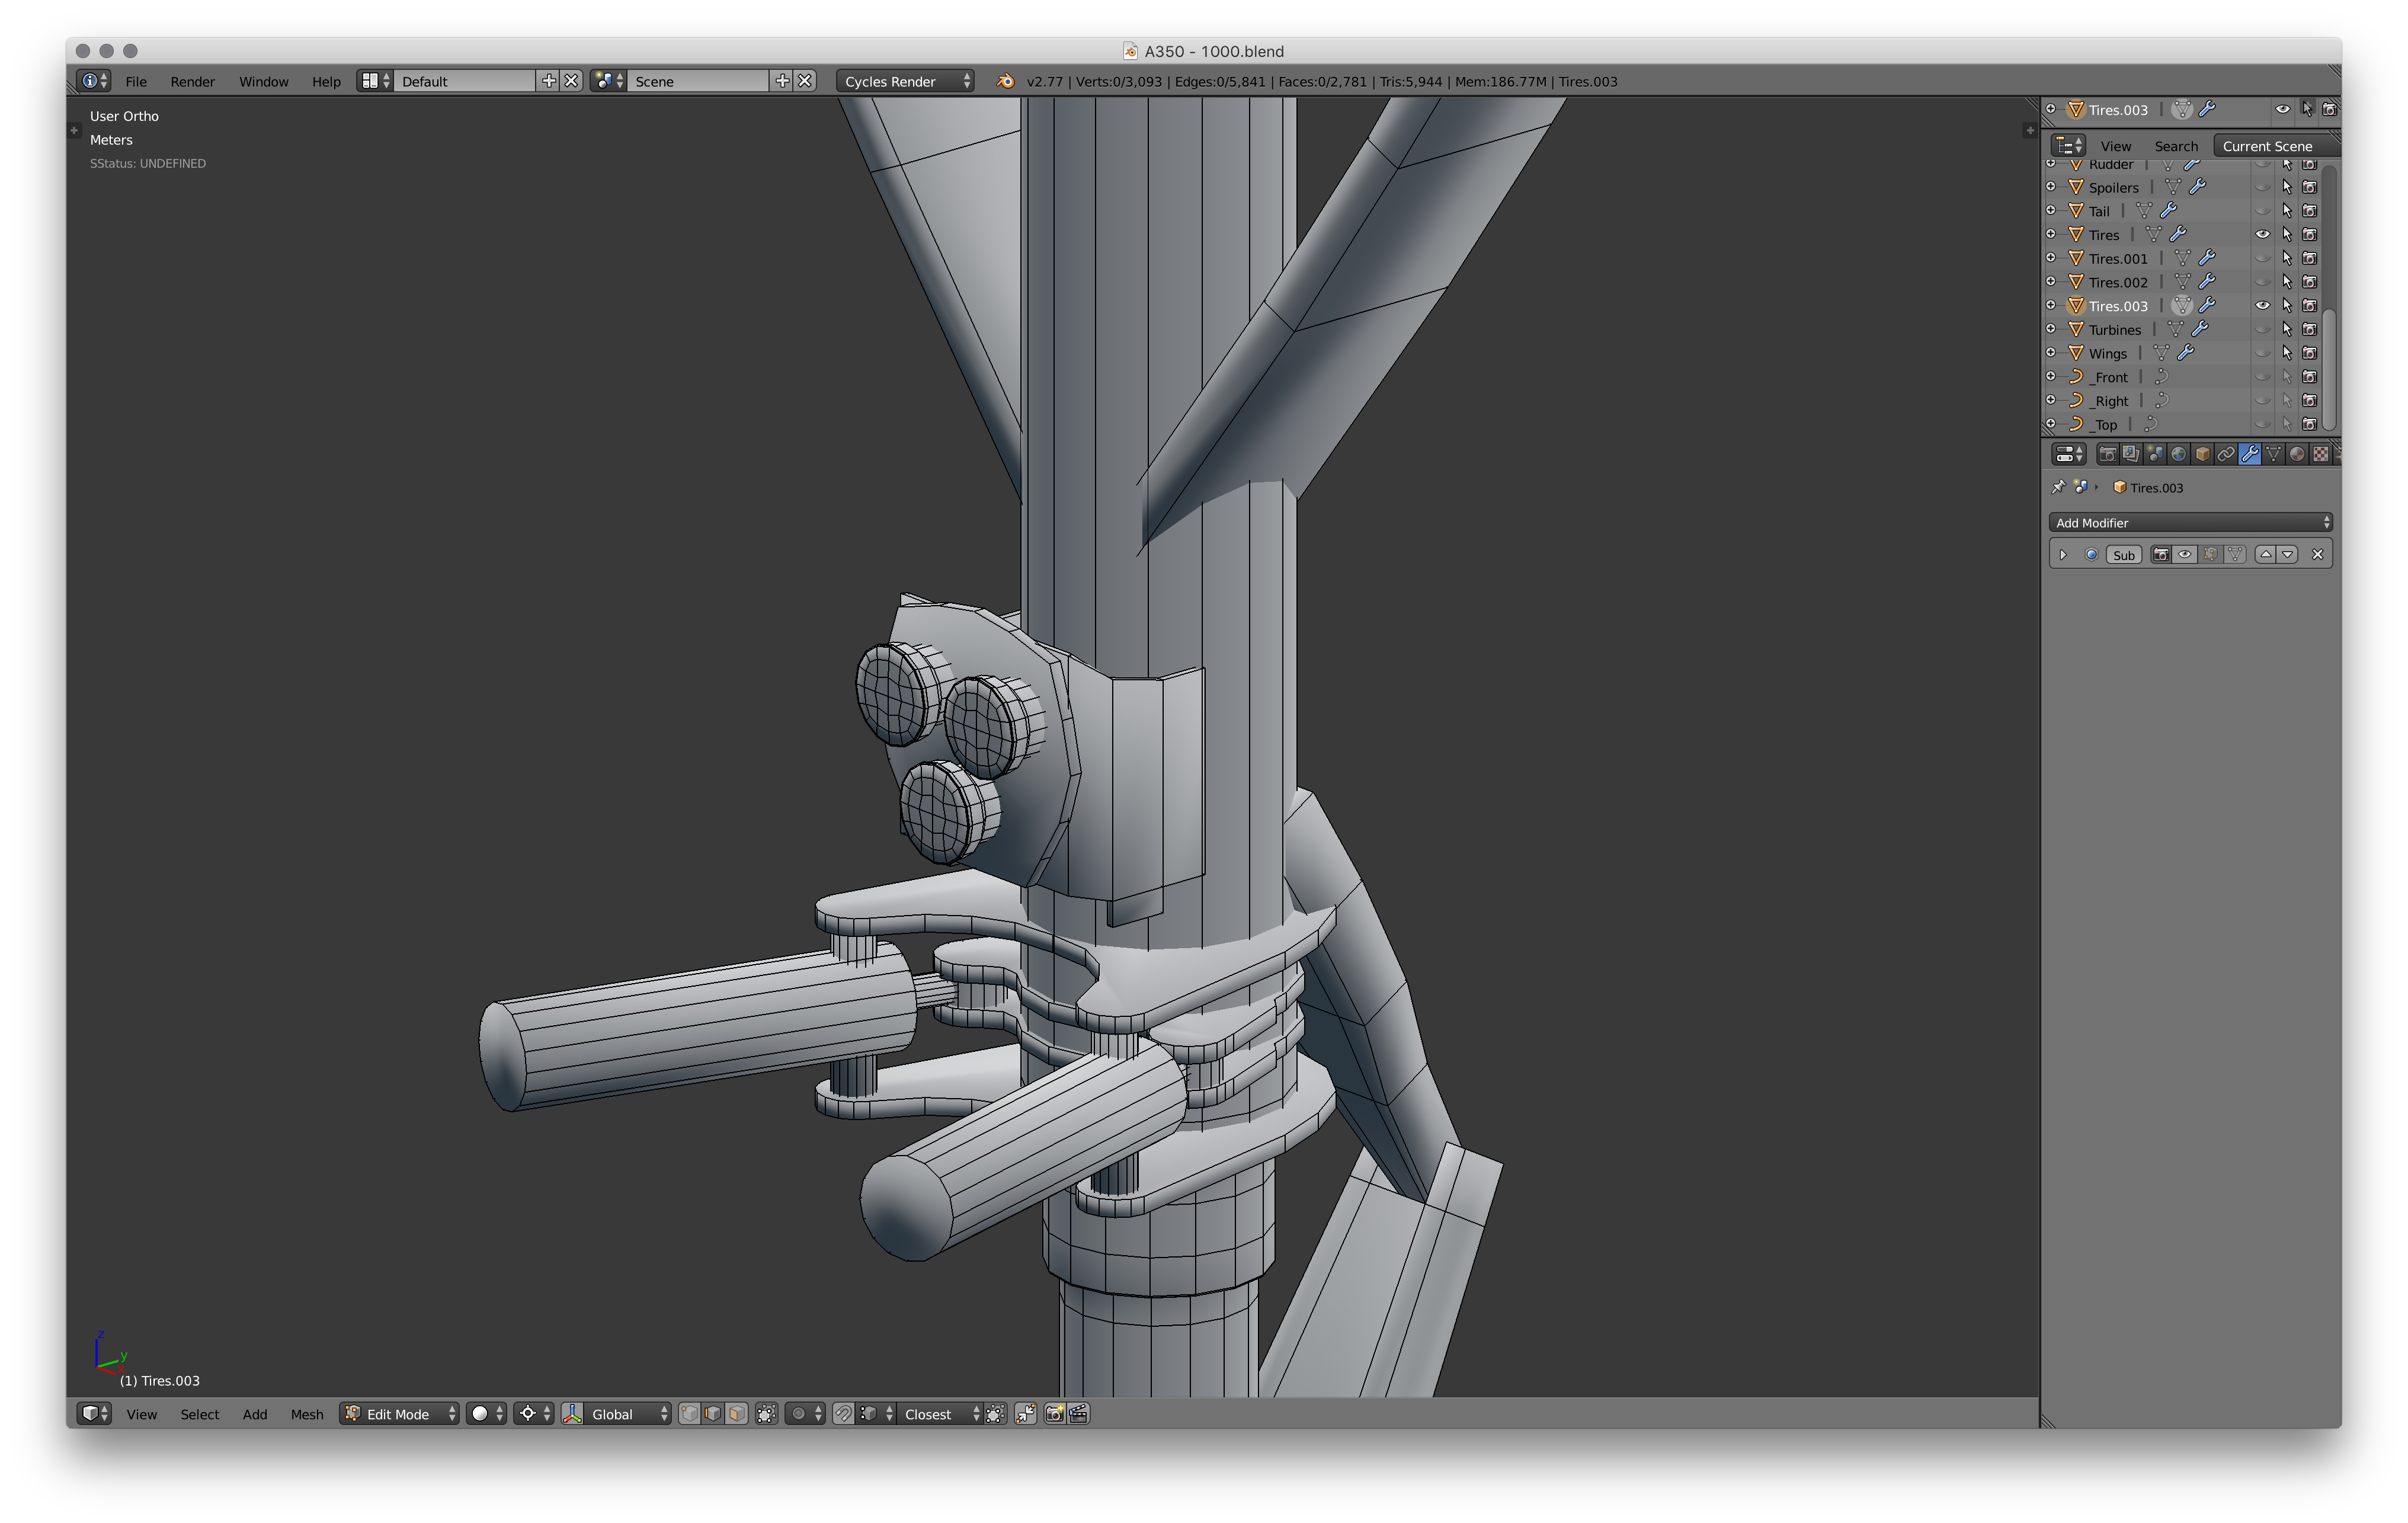
Task: Open the Material properties tab
Action: click(2297, 454)
